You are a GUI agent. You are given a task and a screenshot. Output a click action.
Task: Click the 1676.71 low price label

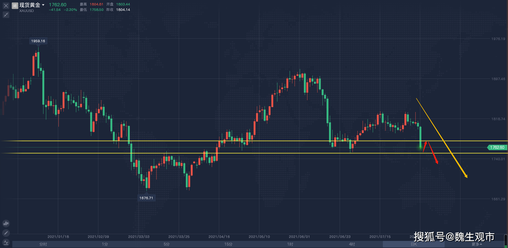pyautogui.click(x=146, y=198)
